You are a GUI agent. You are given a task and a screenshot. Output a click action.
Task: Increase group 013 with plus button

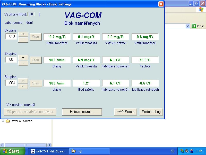pyautogui.click(x=23, y=34)
